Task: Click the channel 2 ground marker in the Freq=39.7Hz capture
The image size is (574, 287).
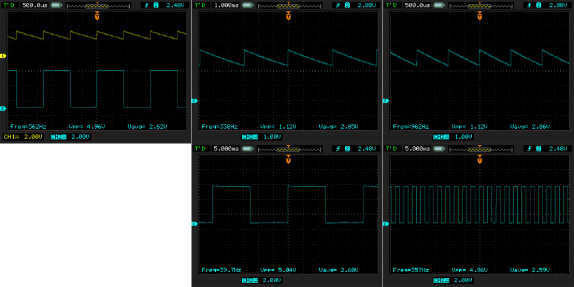Action: click(x=195, y=224)
